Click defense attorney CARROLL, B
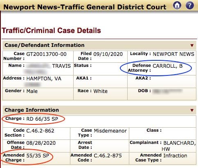Screen dimensions: 198x168 click(x=168, y=66)
